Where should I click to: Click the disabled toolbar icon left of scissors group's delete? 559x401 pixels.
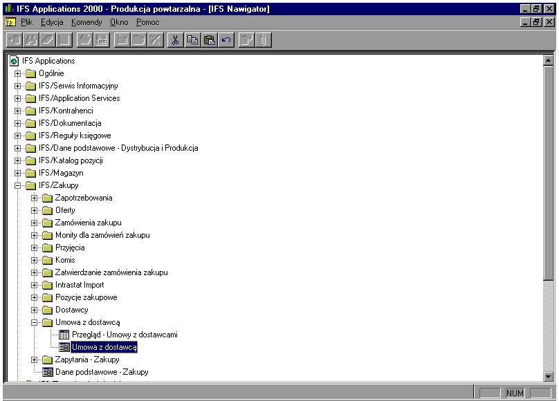pos(138,40)
